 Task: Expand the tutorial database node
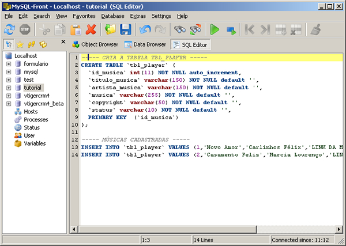[x=9, y=88]
